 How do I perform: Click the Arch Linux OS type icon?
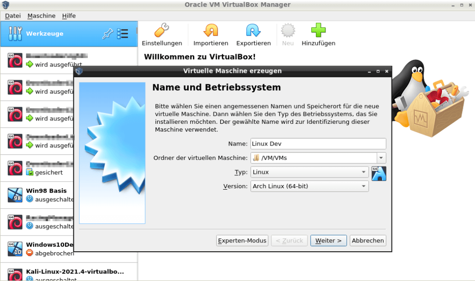click(379, 172)
